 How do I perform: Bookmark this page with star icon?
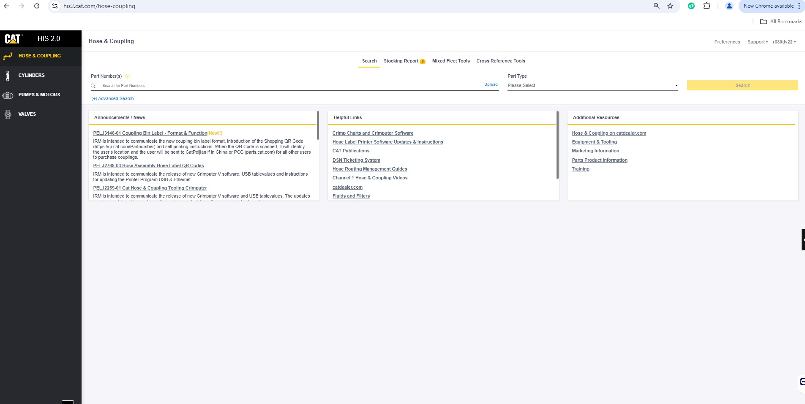pyautogui.click(x=670, y=6)
